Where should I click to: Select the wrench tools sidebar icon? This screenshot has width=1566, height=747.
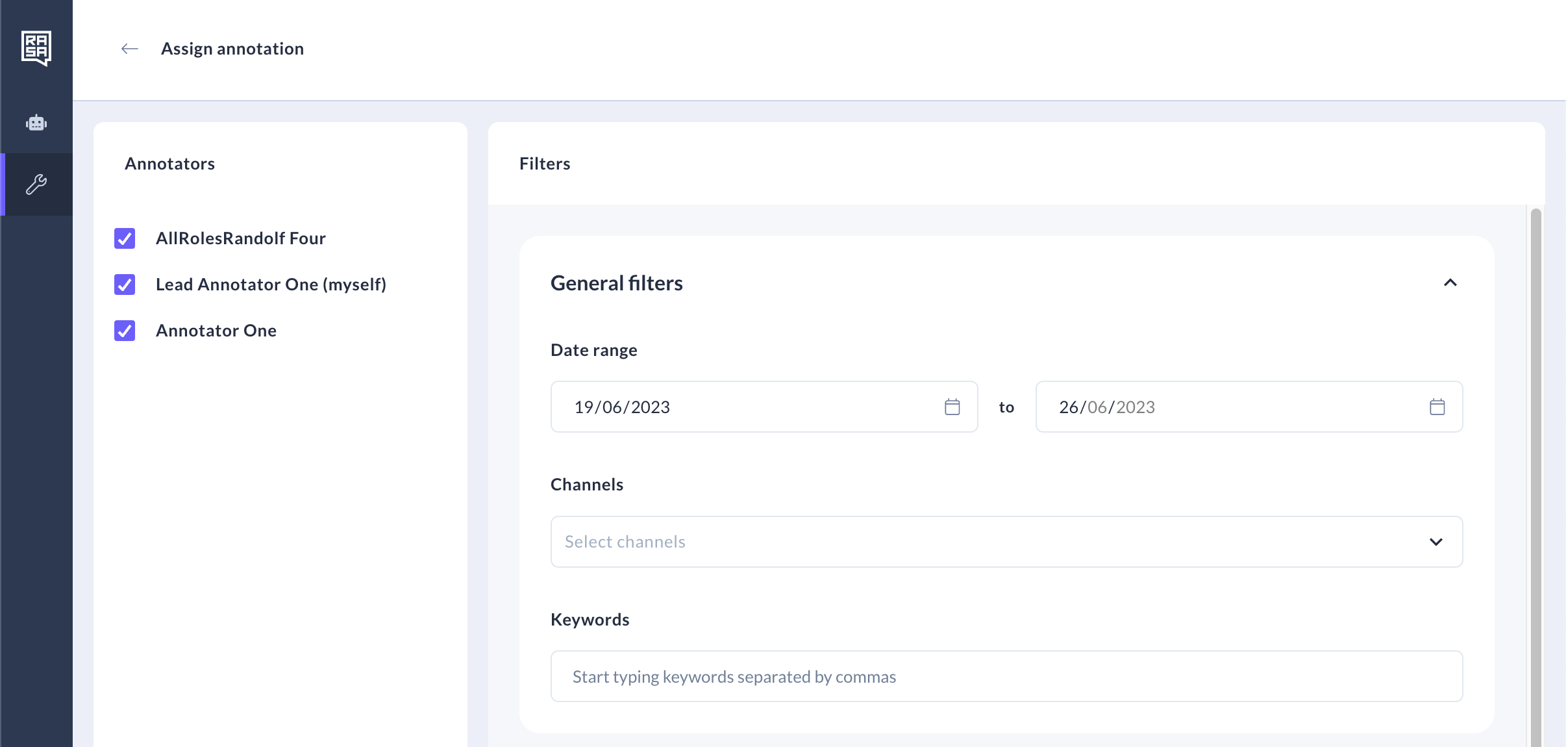point(36,184)
